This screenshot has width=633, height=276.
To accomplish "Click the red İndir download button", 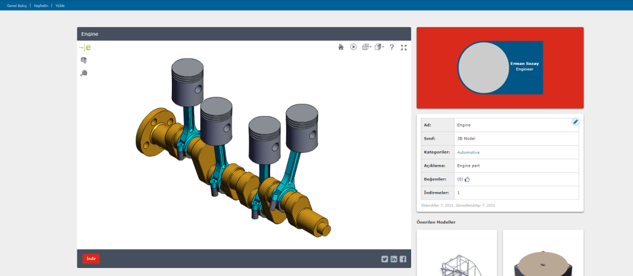I will click(x=91, y=259).
